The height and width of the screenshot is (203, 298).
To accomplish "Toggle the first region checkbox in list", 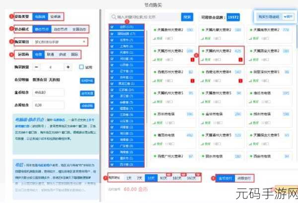I will pos(112,27).
